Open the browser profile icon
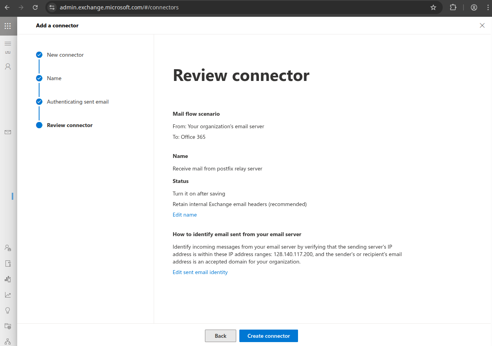This screenshot has width=492, height=346. tap(474, 7)
